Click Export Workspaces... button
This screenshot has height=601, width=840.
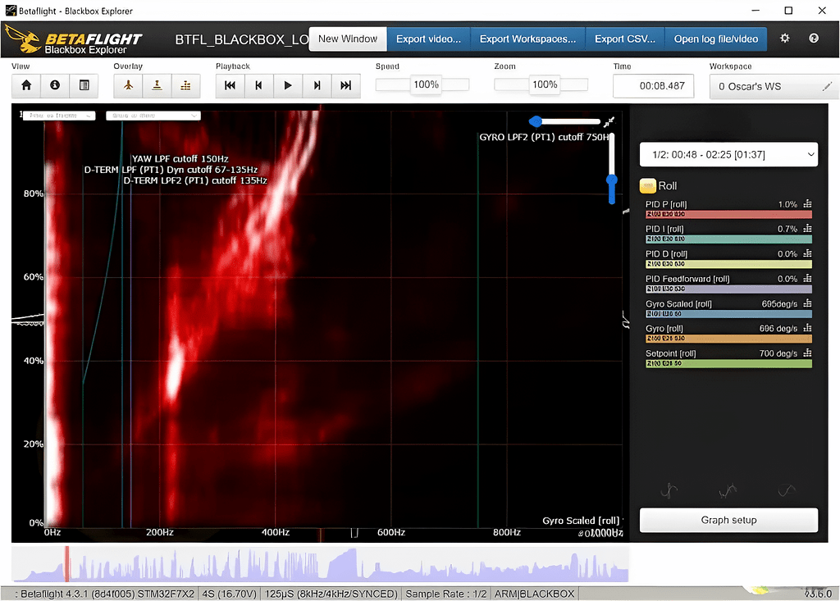[527, 39]
